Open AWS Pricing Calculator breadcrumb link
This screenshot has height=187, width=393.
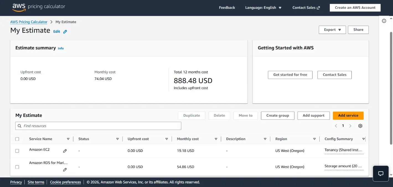(x=29, y=22)
